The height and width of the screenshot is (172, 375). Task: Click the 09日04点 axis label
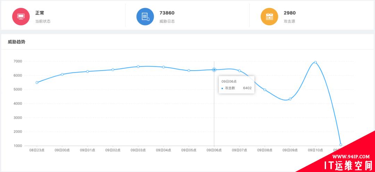163,150
